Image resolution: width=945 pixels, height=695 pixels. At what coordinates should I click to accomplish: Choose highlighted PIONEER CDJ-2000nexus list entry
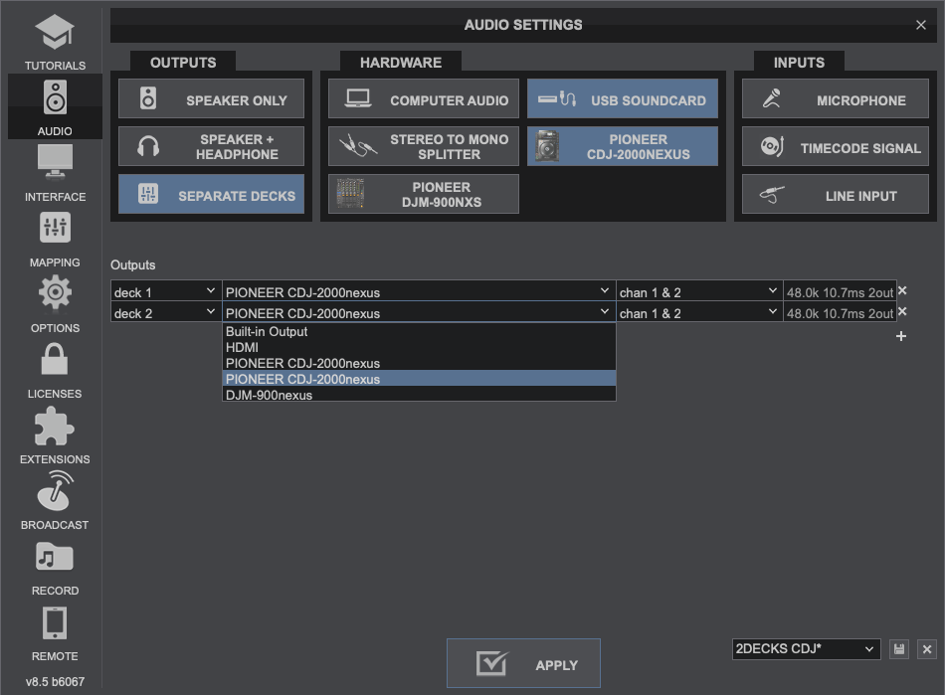pyautogui.click(x=419, y=379)
